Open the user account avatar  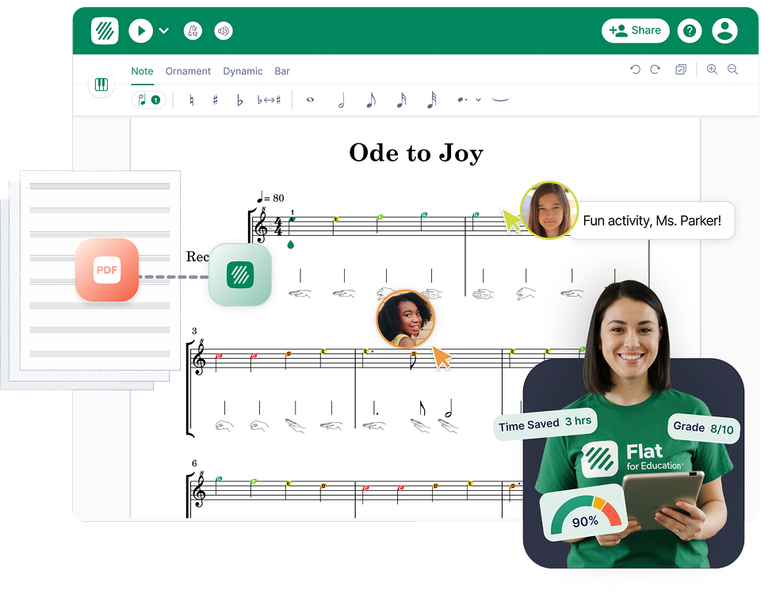(x=725, y=31)
